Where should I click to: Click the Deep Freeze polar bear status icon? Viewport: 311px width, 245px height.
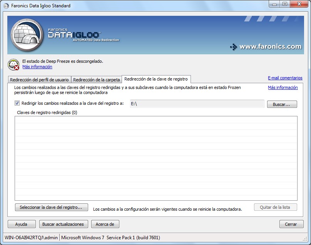point(13,65)
